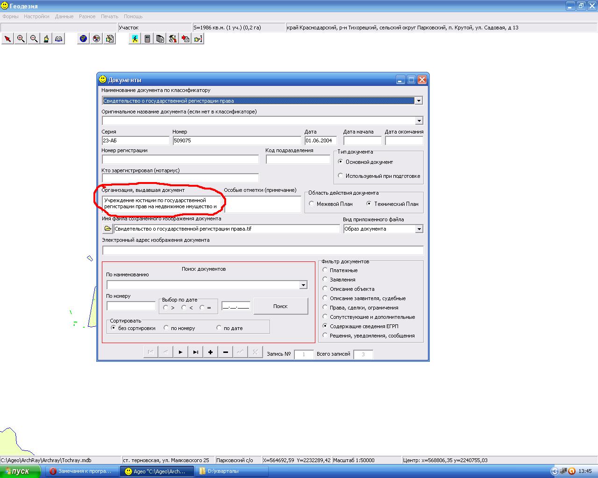Activate the zoom in magnifier tool
This screenshot has width=598, height=478.
coord(21,39)
